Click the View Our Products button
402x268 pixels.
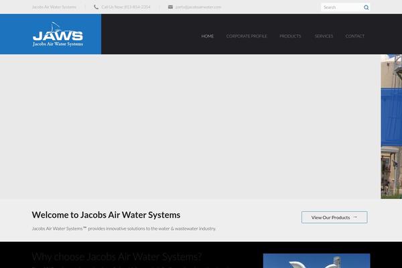pyautogui.click(x=334, y=217)
